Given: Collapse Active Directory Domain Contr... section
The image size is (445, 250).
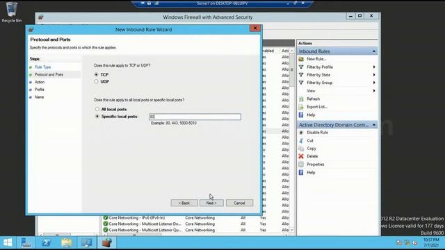Looking at the screenshot, I should tap(374, 125).
